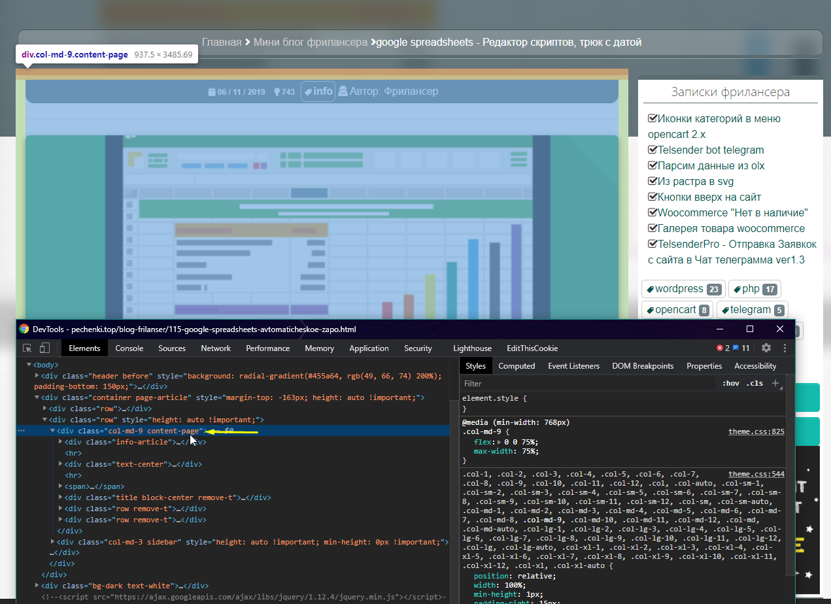Image resolution: width=831 pixels, height=604 pixels.
Task: Open the Кнопки вверх на сайт link
Action: (709, 197)
